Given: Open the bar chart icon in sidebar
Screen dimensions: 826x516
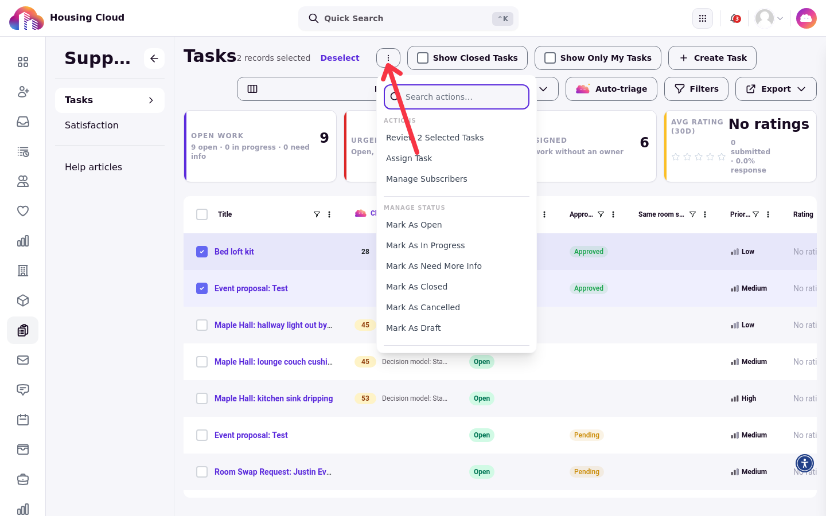Looking at the screenshot, I should [23, 241].
